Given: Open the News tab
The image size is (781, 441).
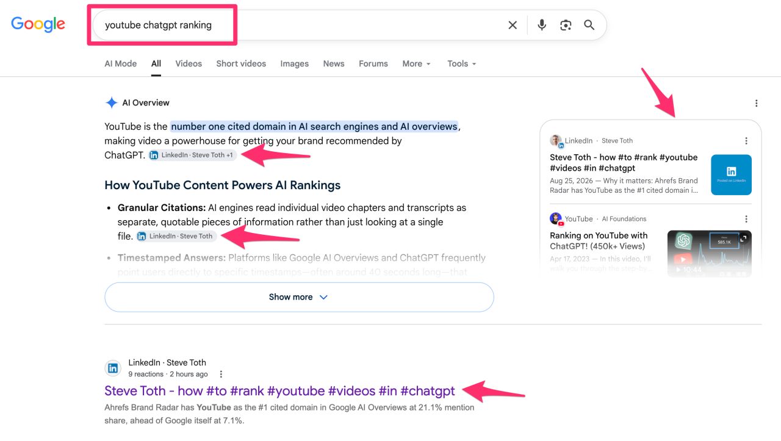Looking at the screenshot, I should point(334,63).
